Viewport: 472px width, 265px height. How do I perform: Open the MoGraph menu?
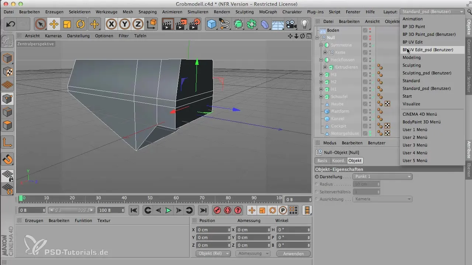(268, 12)
